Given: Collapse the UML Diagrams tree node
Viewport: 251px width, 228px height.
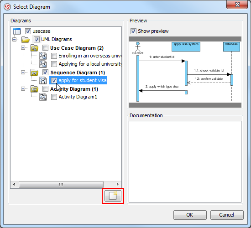Looking at the screenshot, I should [15, 39].
